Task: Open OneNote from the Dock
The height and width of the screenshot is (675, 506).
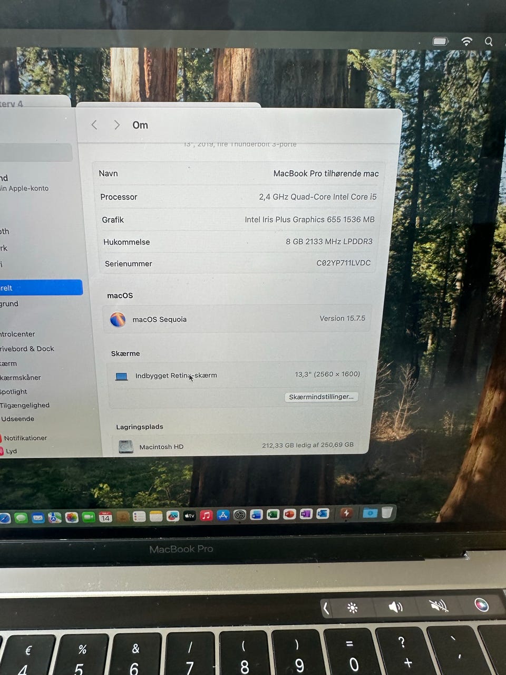Action: pos(306,514)
